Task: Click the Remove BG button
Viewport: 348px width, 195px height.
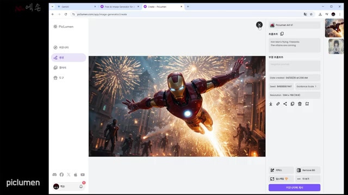Action: [x=308, y=170]
